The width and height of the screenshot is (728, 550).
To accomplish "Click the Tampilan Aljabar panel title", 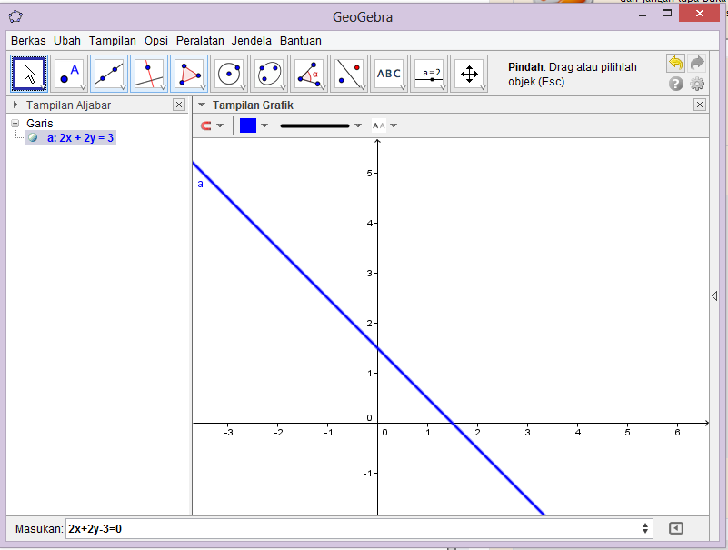I will tap(68, 105).
